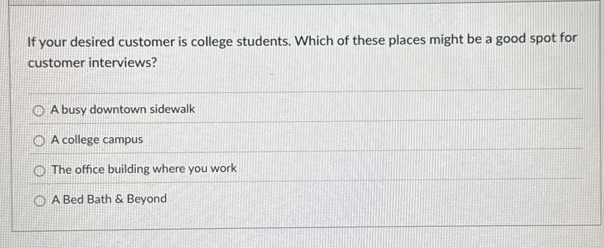Screen dimensions: 604x248
Task: Click 'The office building where you work' text
Action: point(144,169)
